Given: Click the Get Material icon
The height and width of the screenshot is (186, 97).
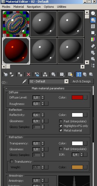Looking at the screenshot, I should [5, 74].
